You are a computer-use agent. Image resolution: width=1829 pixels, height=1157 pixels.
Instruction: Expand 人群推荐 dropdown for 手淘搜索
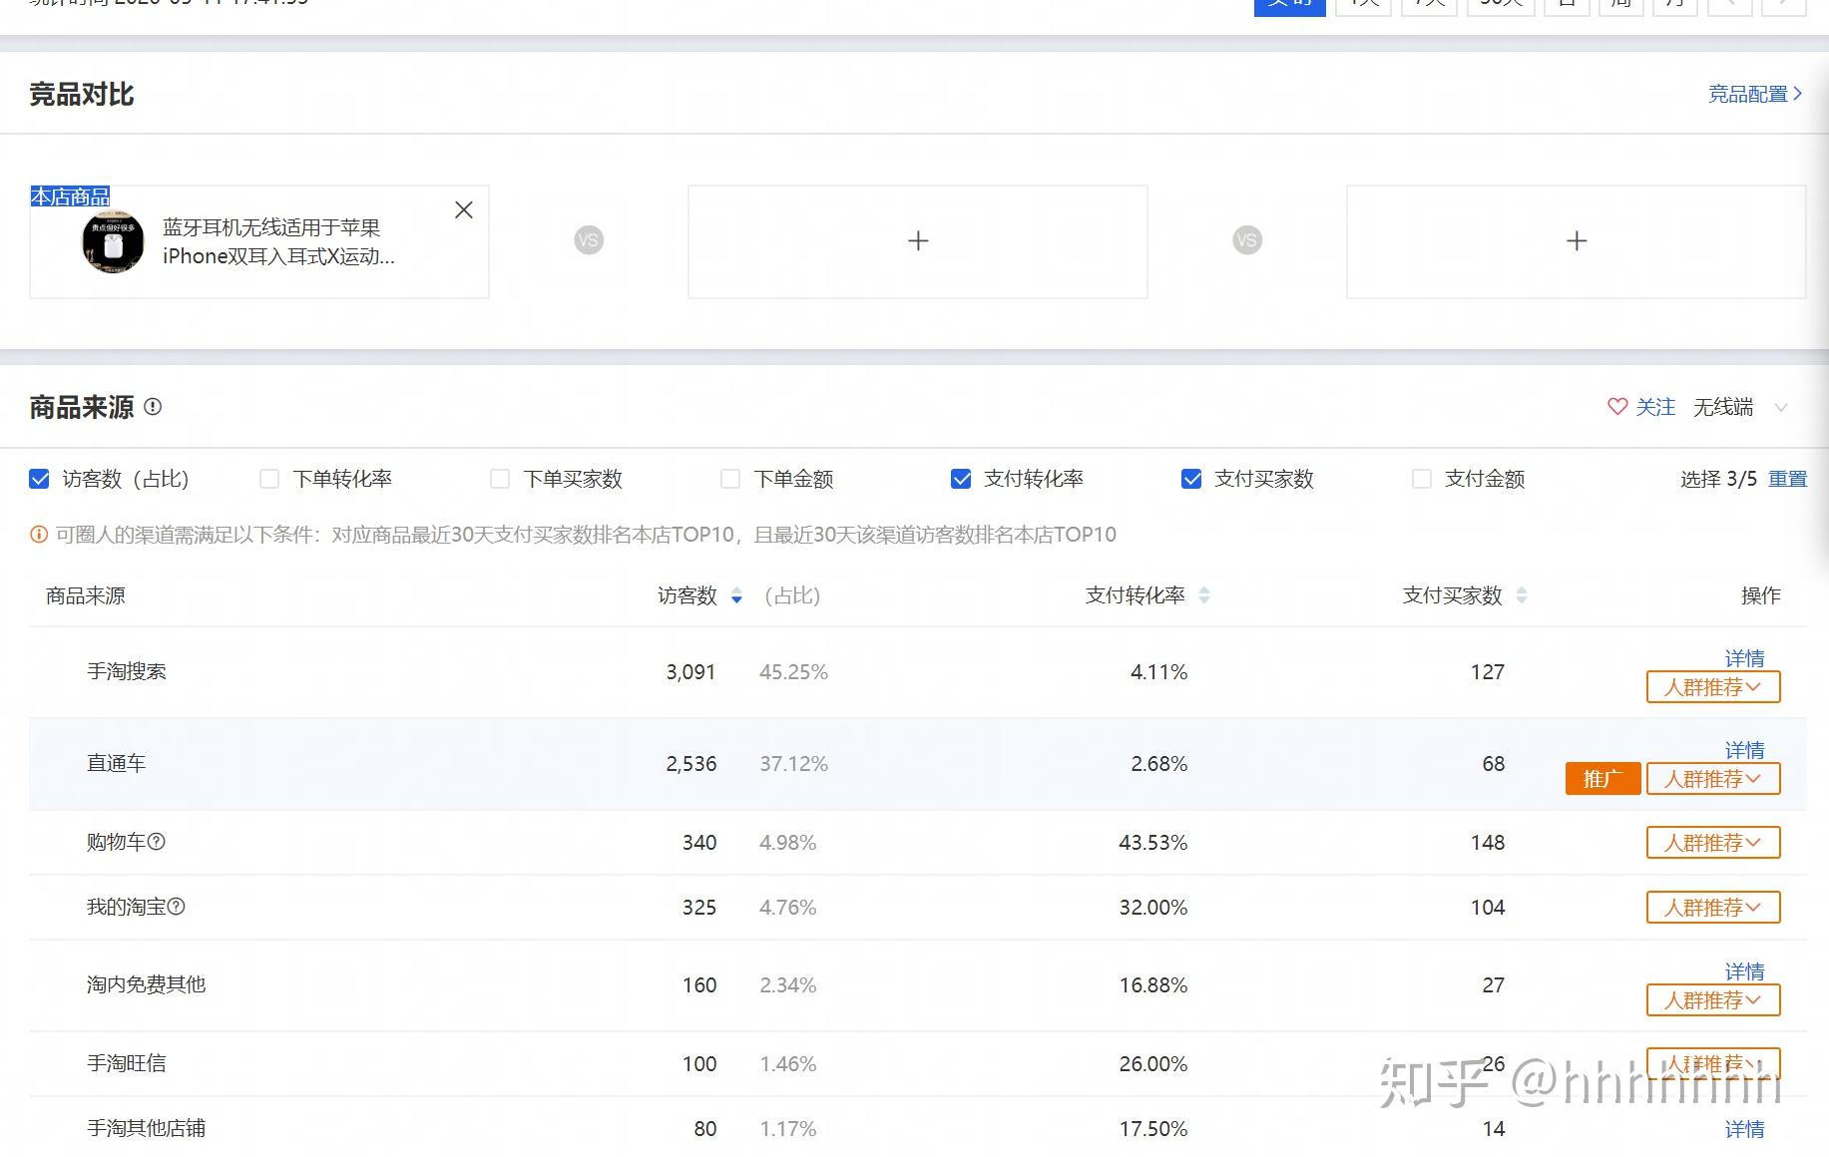(1712, 687)
